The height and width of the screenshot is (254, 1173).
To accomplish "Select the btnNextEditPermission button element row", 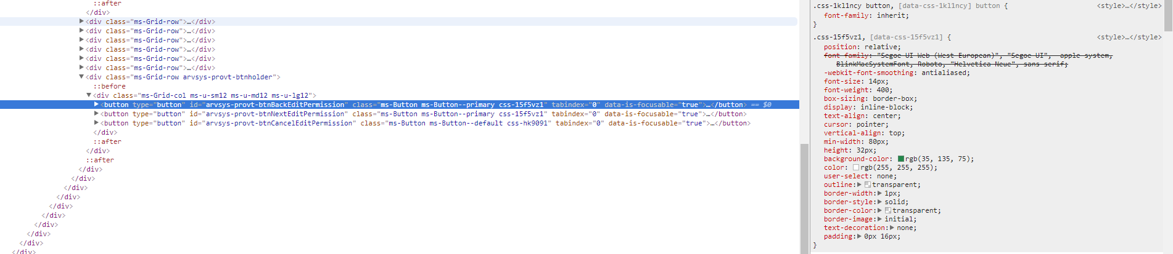I will [400, 114].
